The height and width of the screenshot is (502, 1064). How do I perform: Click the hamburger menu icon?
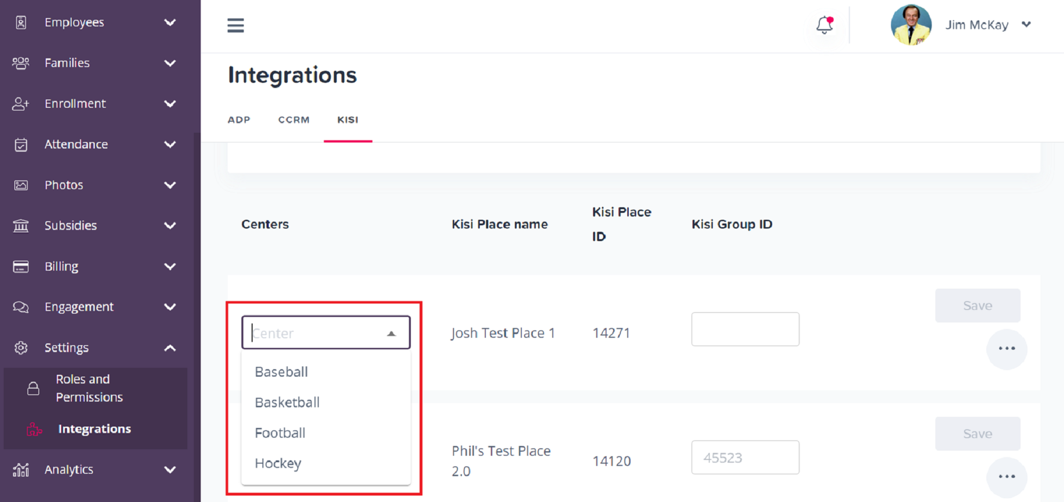235,25
